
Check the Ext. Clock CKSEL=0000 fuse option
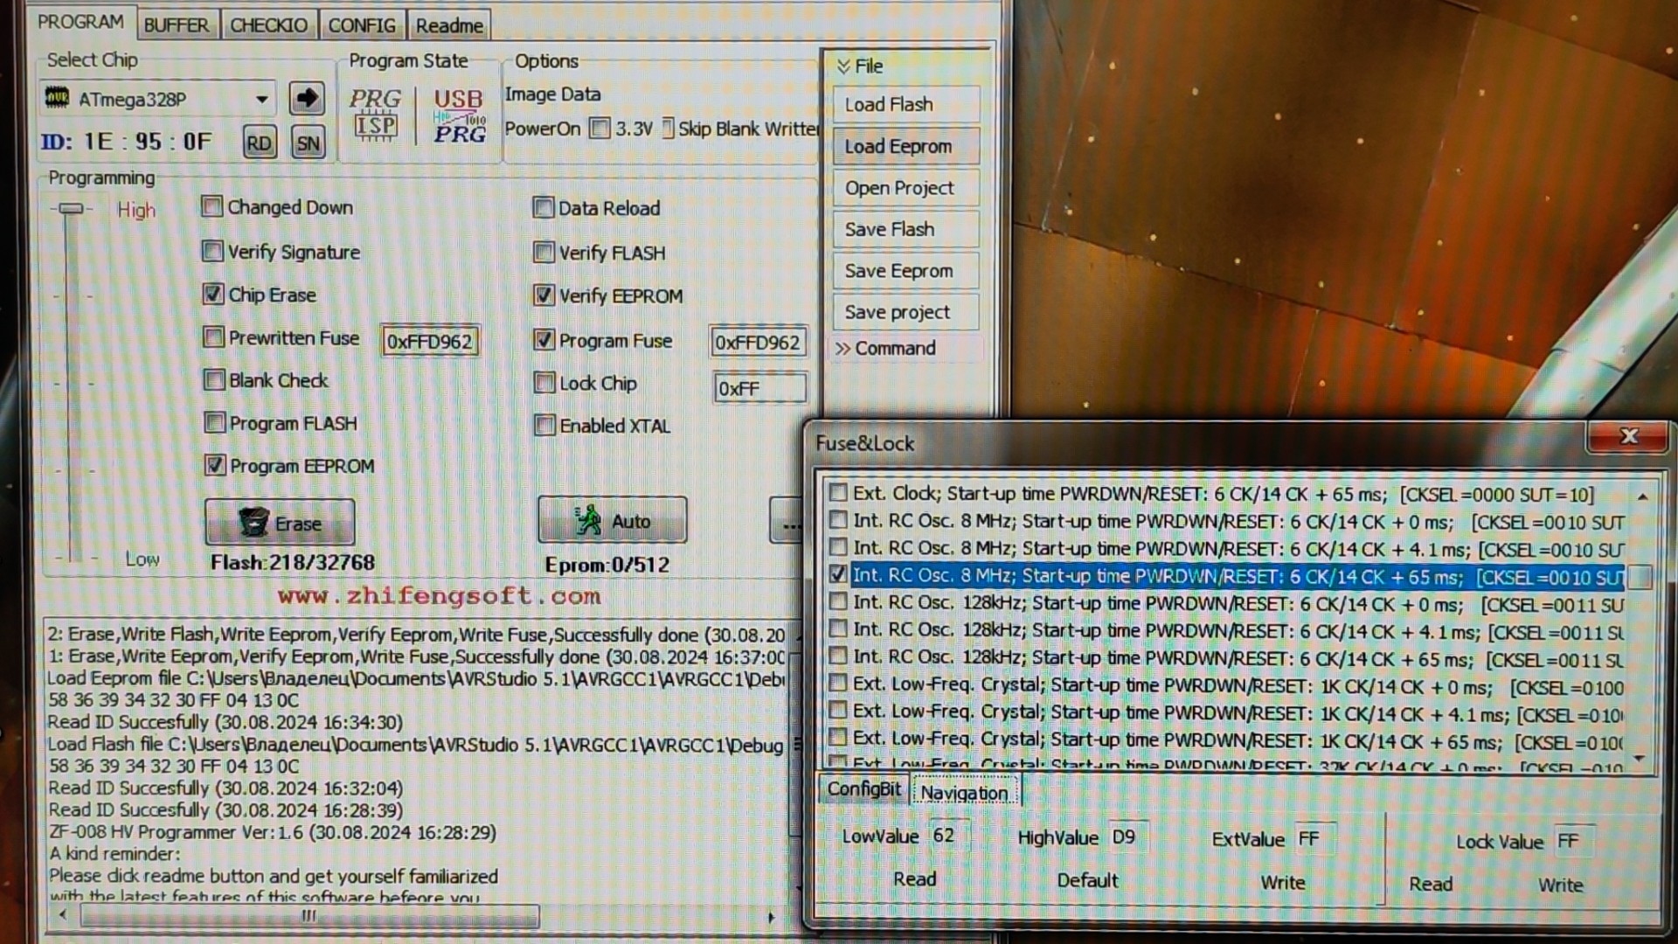[837, 493]
